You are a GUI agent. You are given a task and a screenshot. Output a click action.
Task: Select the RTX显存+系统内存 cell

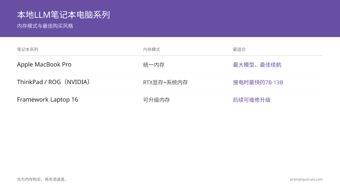point(165,82)
